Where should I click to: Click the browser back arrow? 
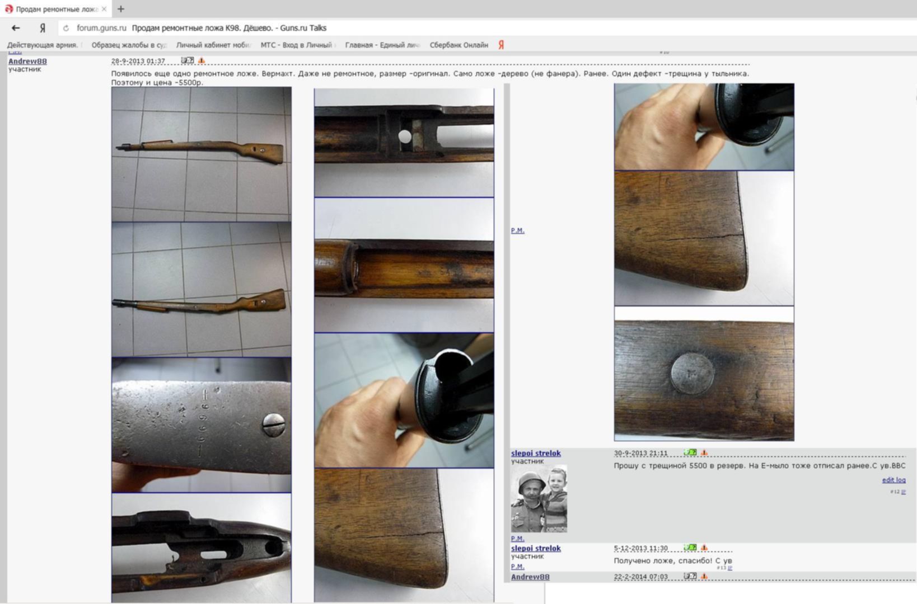(16, 28)
